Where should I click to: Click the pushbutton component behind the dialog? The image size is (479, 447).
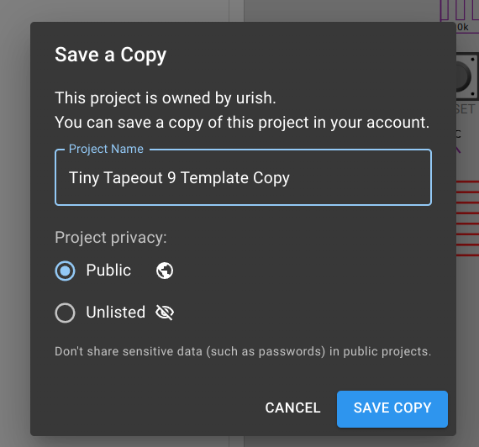click(467, 76)
